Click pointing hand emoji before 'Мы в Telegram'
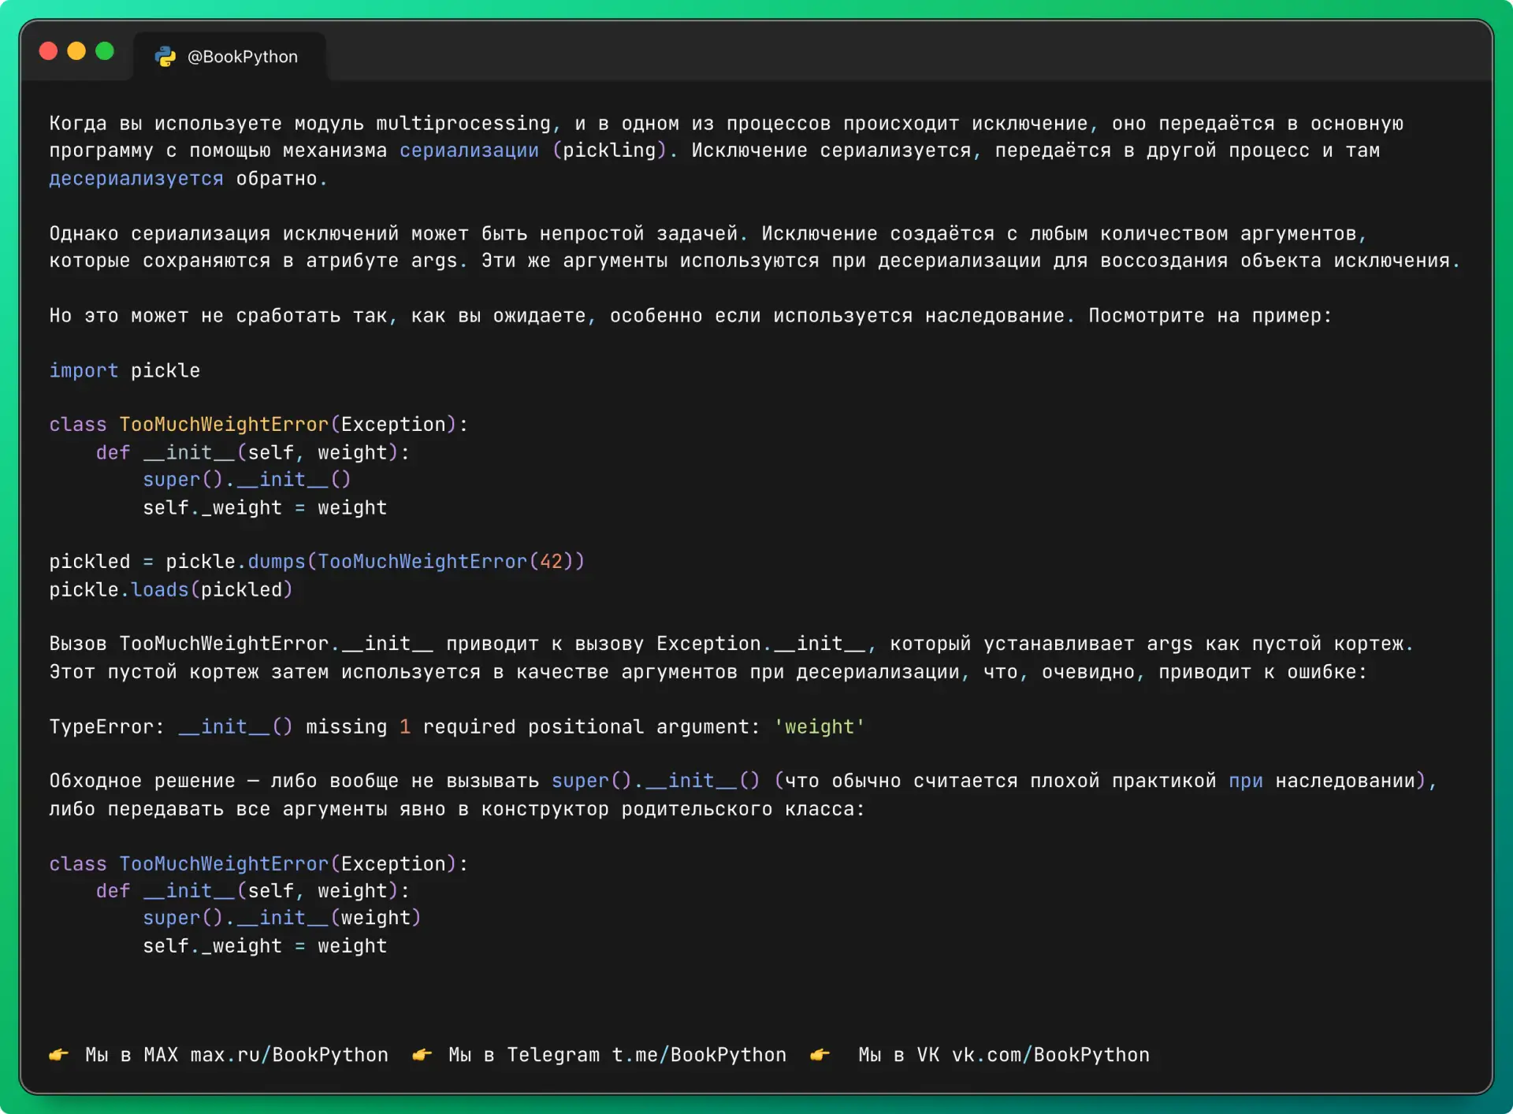Screen dimensions: 1513x1114 [x=422, y=1055]
